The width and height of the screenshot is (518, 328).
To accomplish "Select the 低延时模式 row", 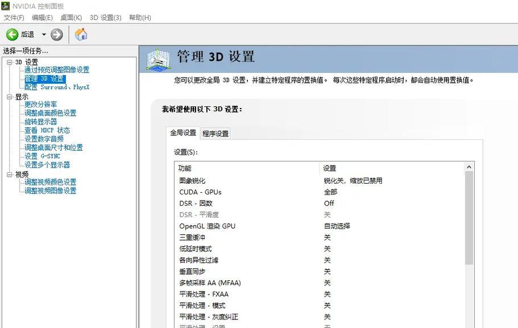I will (x=320, y=249).
